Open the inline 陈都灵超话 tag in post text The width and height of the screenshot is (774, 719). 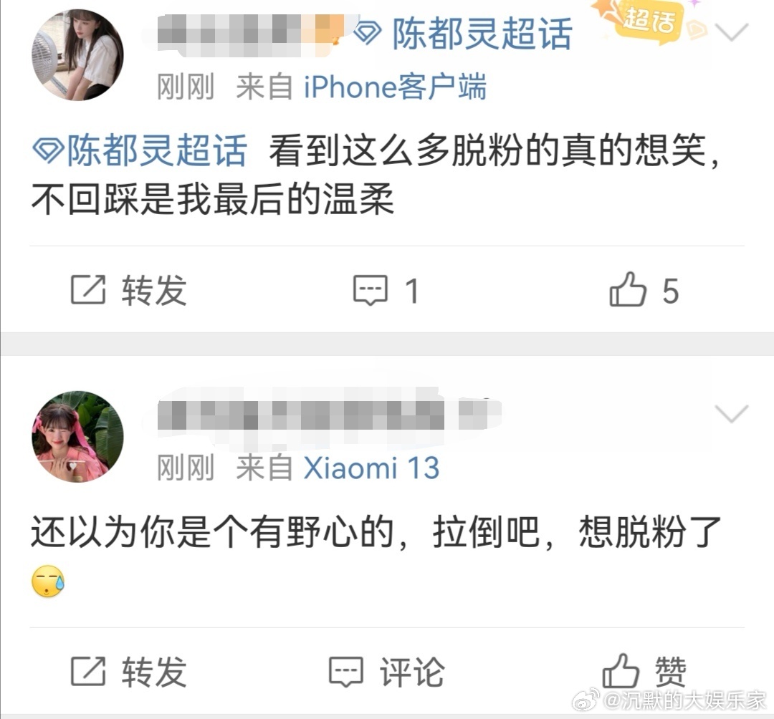139,150
